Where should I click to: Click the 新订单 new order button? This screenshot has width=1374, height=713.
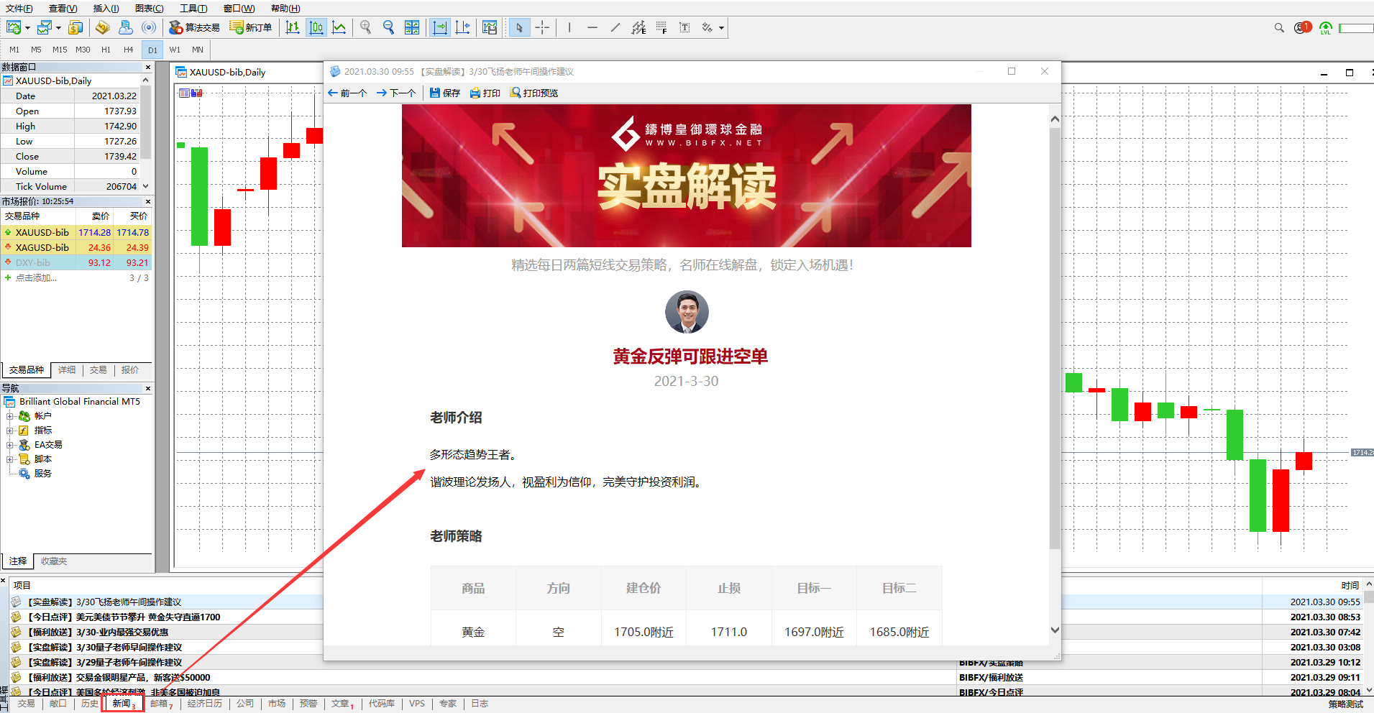(x=251, y=27)
